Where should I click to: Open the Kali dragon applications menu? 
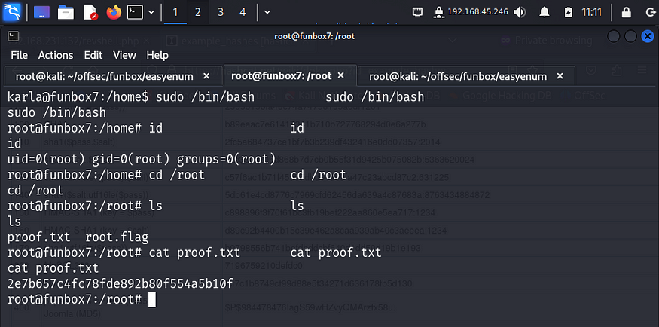12,12
